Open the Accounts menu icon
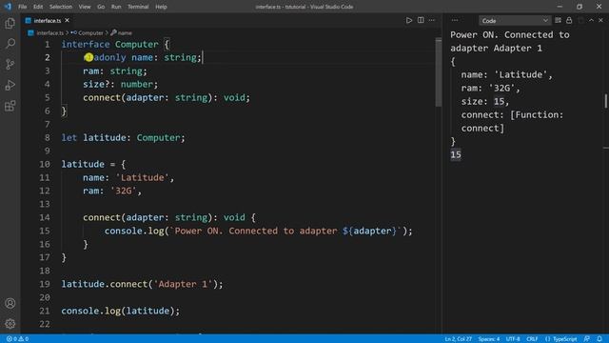This screenshot has height=343, width=609. point(10,303)
